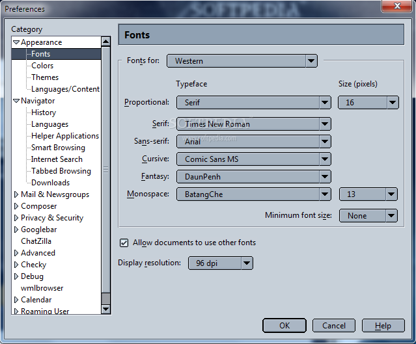Open the Monospace BatangChe dropdown
Image resolution: width=416 pixels, height=344 pixels.
pyautogui.click(x=254, y=194)
